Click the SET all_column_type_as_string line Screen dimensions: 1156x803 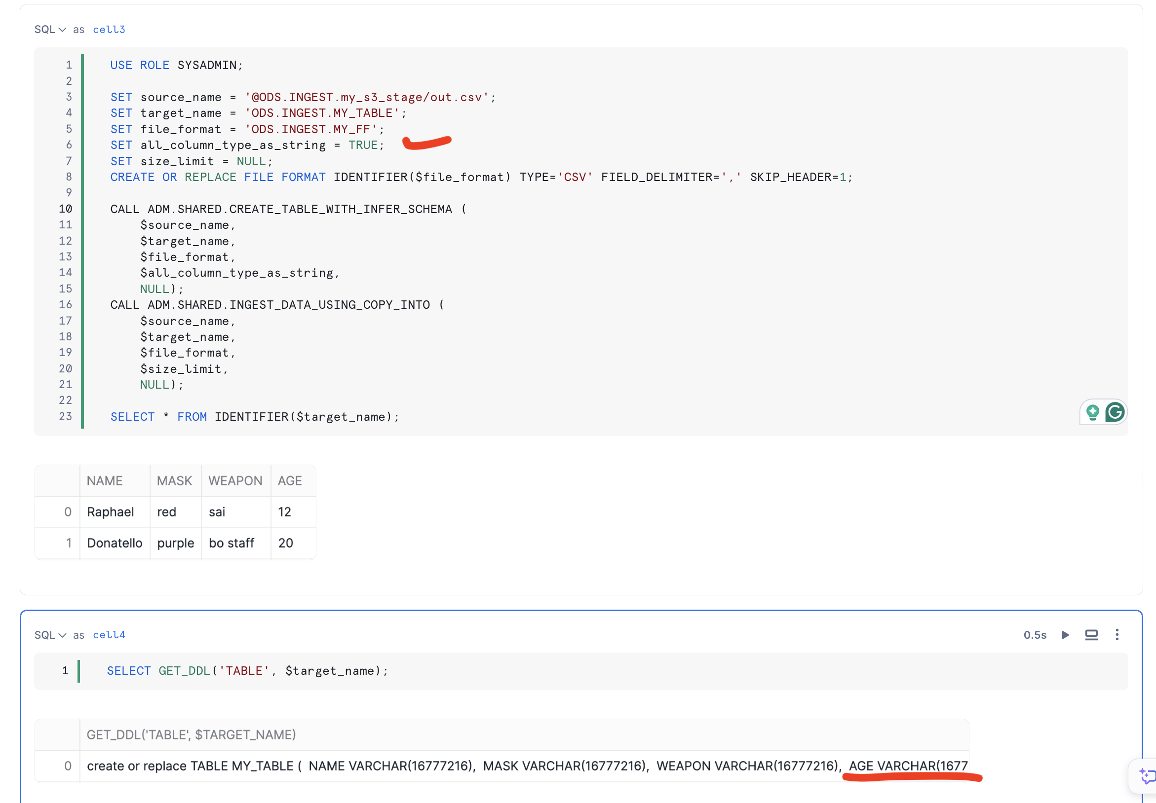click(247, 146)
